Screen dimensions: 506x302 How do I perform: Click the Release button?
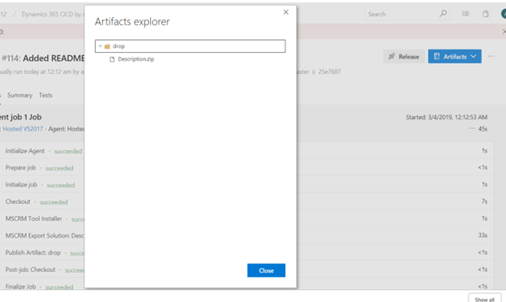coord(404,57)
